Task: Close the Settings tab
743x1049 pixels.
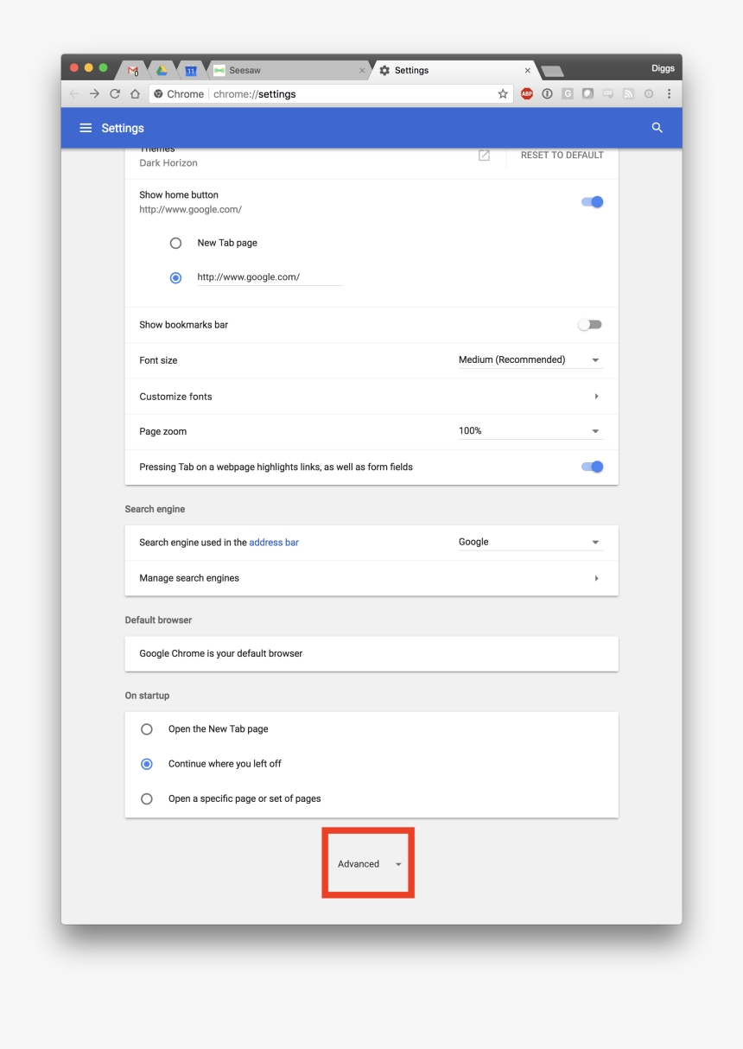Action: point(527,71)
